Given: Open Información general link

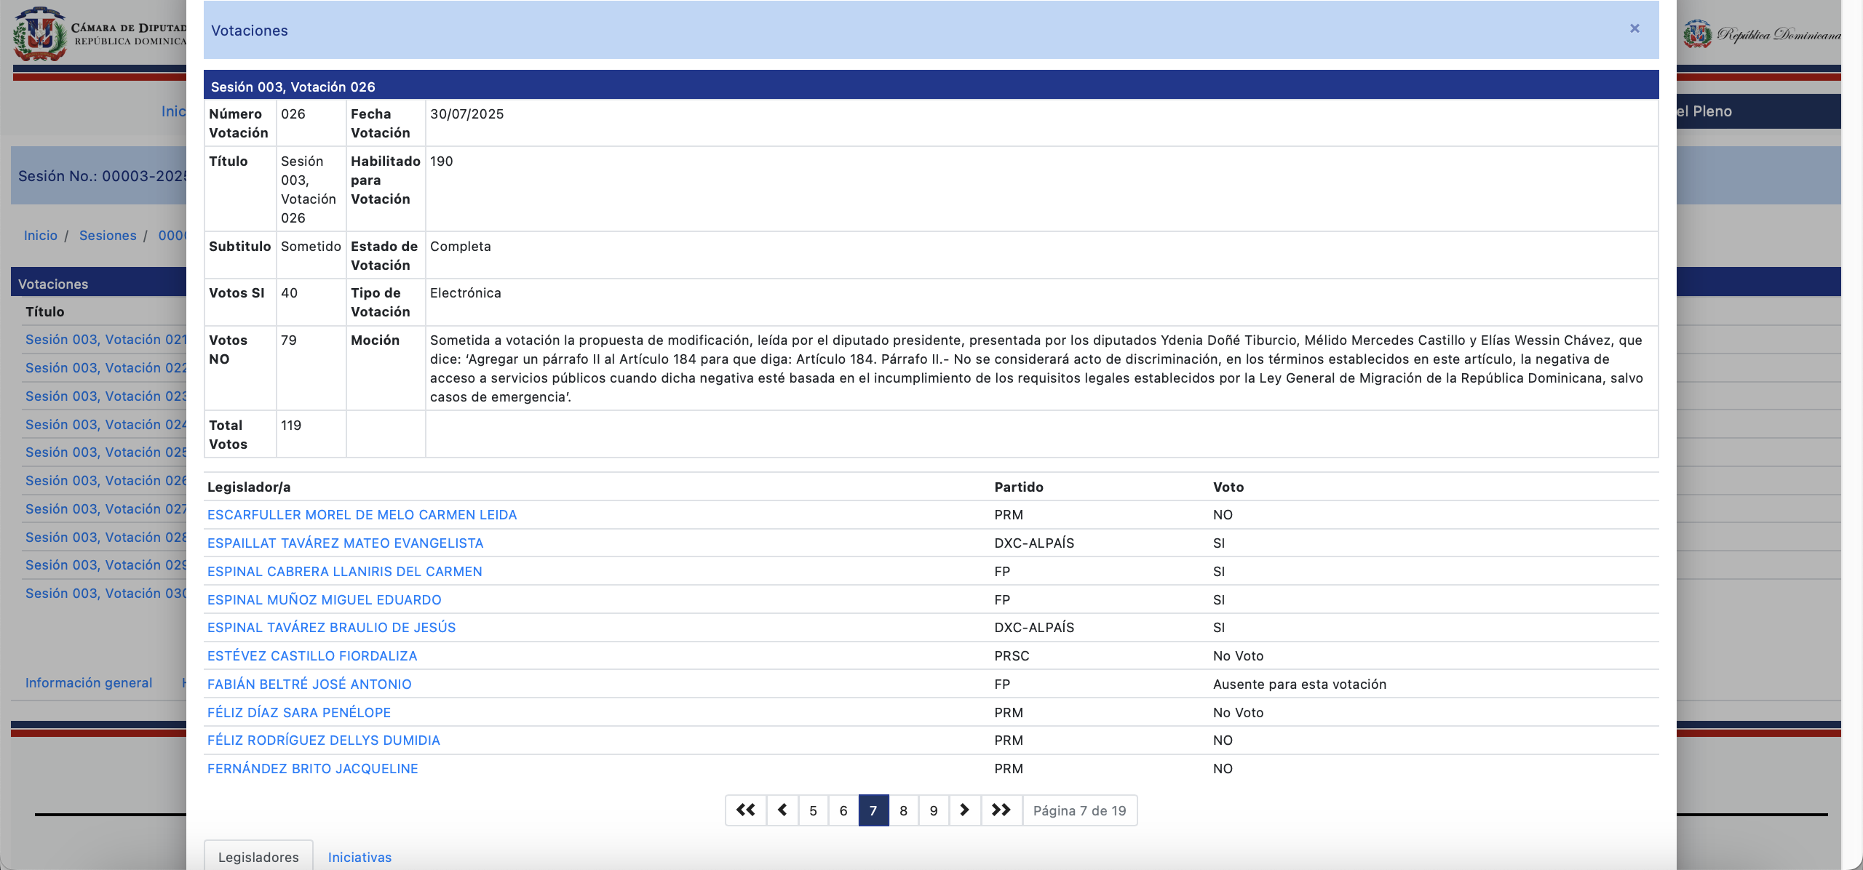Looking at the screenshot, I should point(89,683).
